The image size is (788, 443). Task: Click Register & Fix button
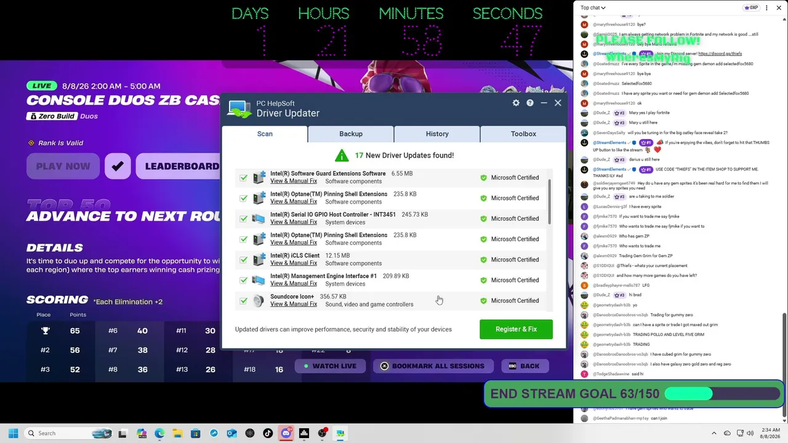[516, 329]
